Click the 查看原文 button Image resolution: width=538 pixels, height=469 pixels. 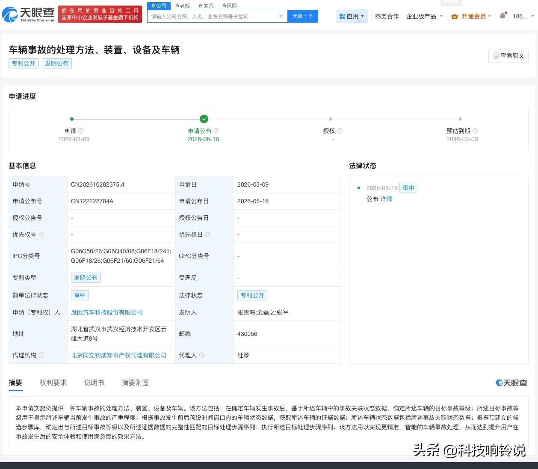(508, 56)
